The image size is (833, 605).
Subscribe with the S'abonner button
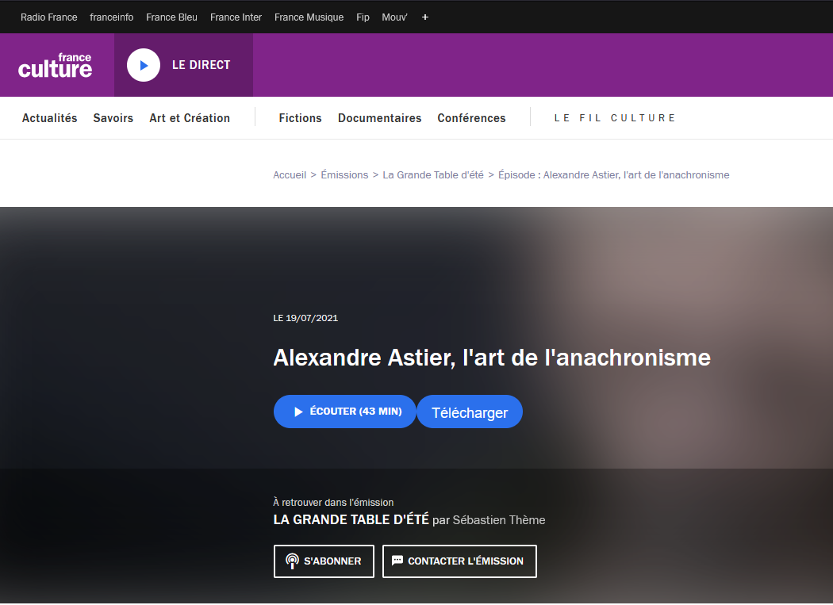(324, 561)
